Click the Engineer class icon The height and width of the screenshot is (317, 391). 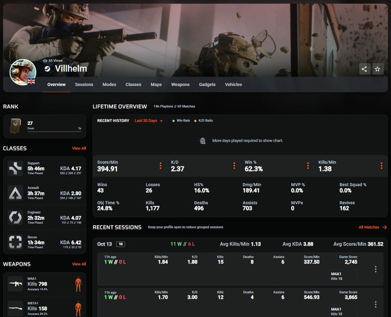(x=15, y=217)
